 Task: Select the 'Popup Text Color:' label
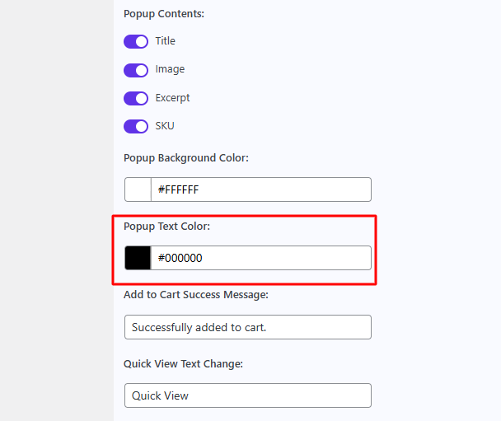click(167, 227)
